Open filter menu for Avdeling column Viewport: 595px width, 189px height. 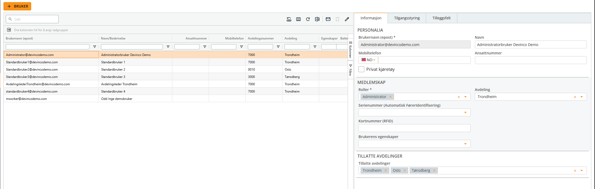click(x=315, y=47)
